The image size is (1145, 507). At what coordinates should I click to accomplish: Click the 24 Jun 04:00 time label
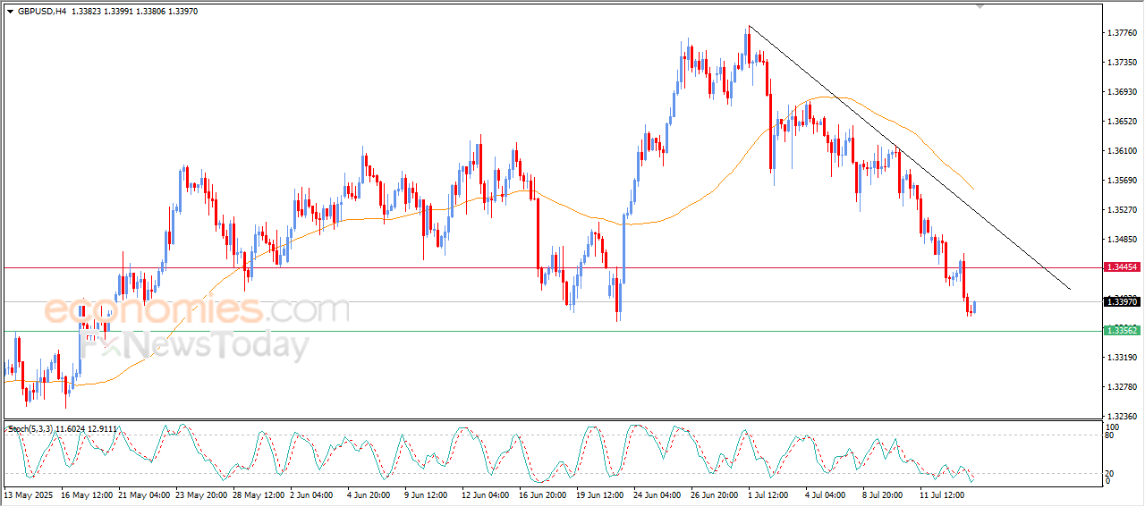point(659,494)
